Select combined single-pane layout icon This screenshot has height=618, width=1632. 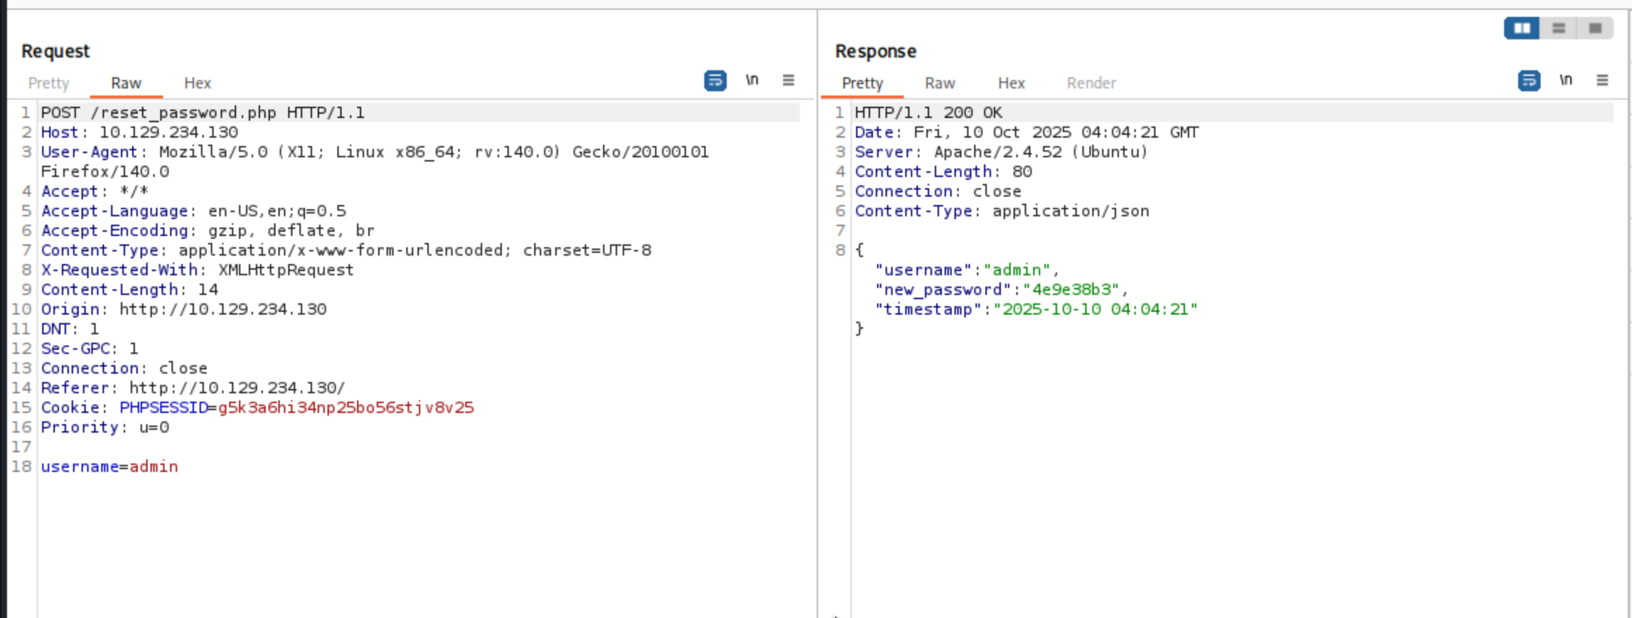1595,28
